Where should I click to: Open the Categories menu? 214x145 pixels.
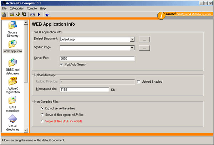pos(17,8)
